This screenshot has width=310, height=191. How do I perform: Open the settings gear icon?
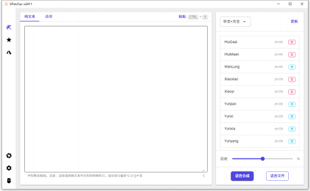coord(9,168)
